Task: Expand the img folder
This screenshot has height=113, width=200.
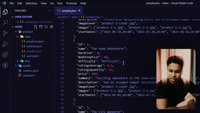Action: [17, 61]
